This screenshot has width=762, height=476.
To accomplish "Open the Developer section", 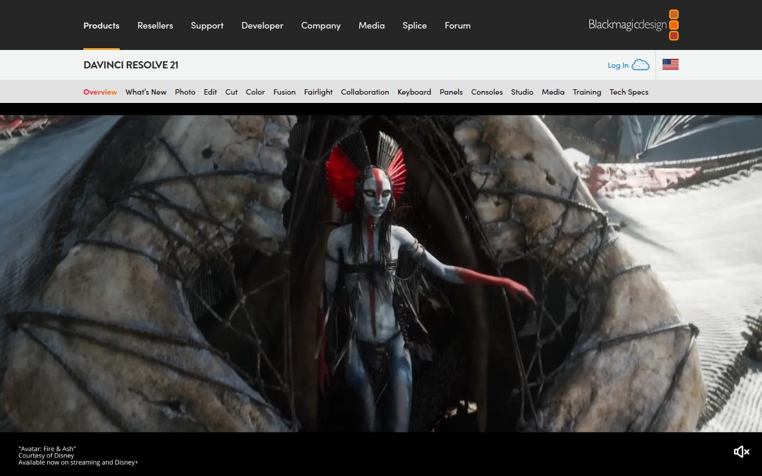I will coord(263,26).
